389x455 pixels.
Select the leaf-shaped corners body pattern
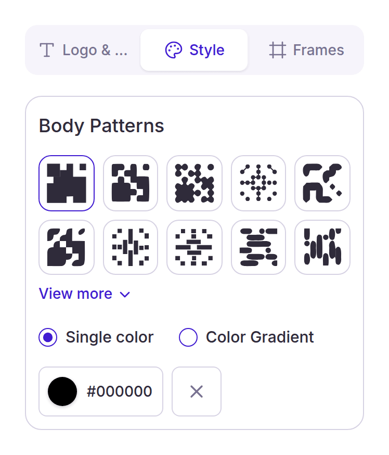point(67,247)
